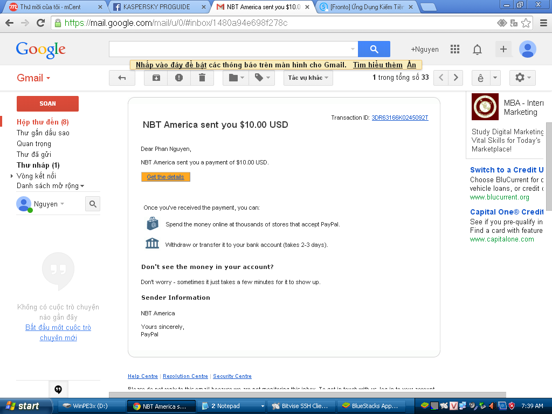Switch to 'Bitvise SSH Clie...' taskbar item

pos(301,406)
